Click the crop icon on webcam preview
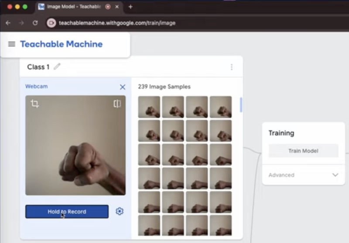 [35, 104]
